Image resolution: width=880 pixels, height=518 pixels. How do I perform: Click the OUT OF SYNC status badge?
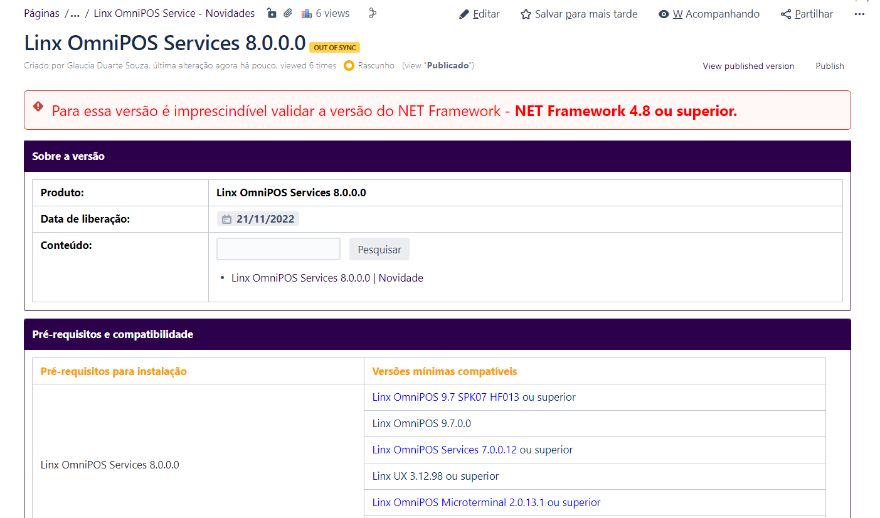click(334, 48)
